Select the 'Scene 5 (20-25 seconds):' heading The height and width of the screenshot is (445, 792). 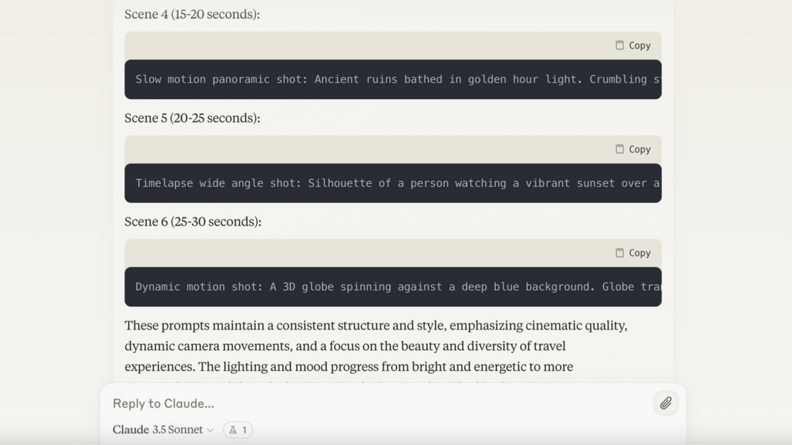coord(192,118)
